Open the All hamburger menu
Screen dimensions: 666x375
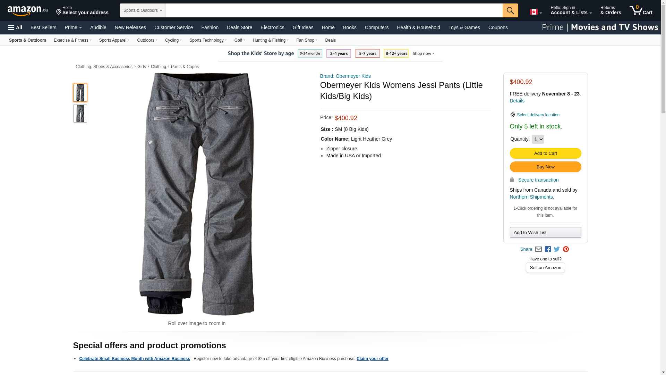(x=15, y=27)
